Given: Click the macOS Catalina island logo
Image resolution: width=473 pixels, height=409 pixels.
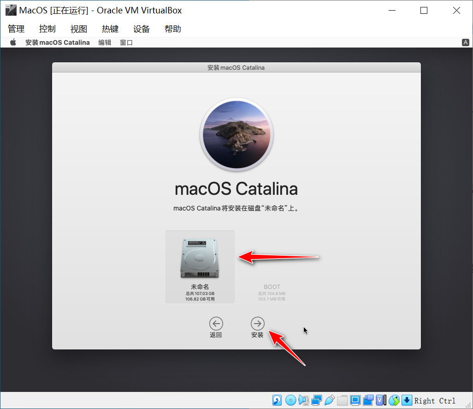Looking at the screenshot, I should click(x=236, y=134).
